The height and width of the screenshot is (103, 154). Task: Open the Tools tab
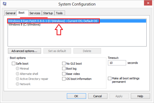coord(59,13)
